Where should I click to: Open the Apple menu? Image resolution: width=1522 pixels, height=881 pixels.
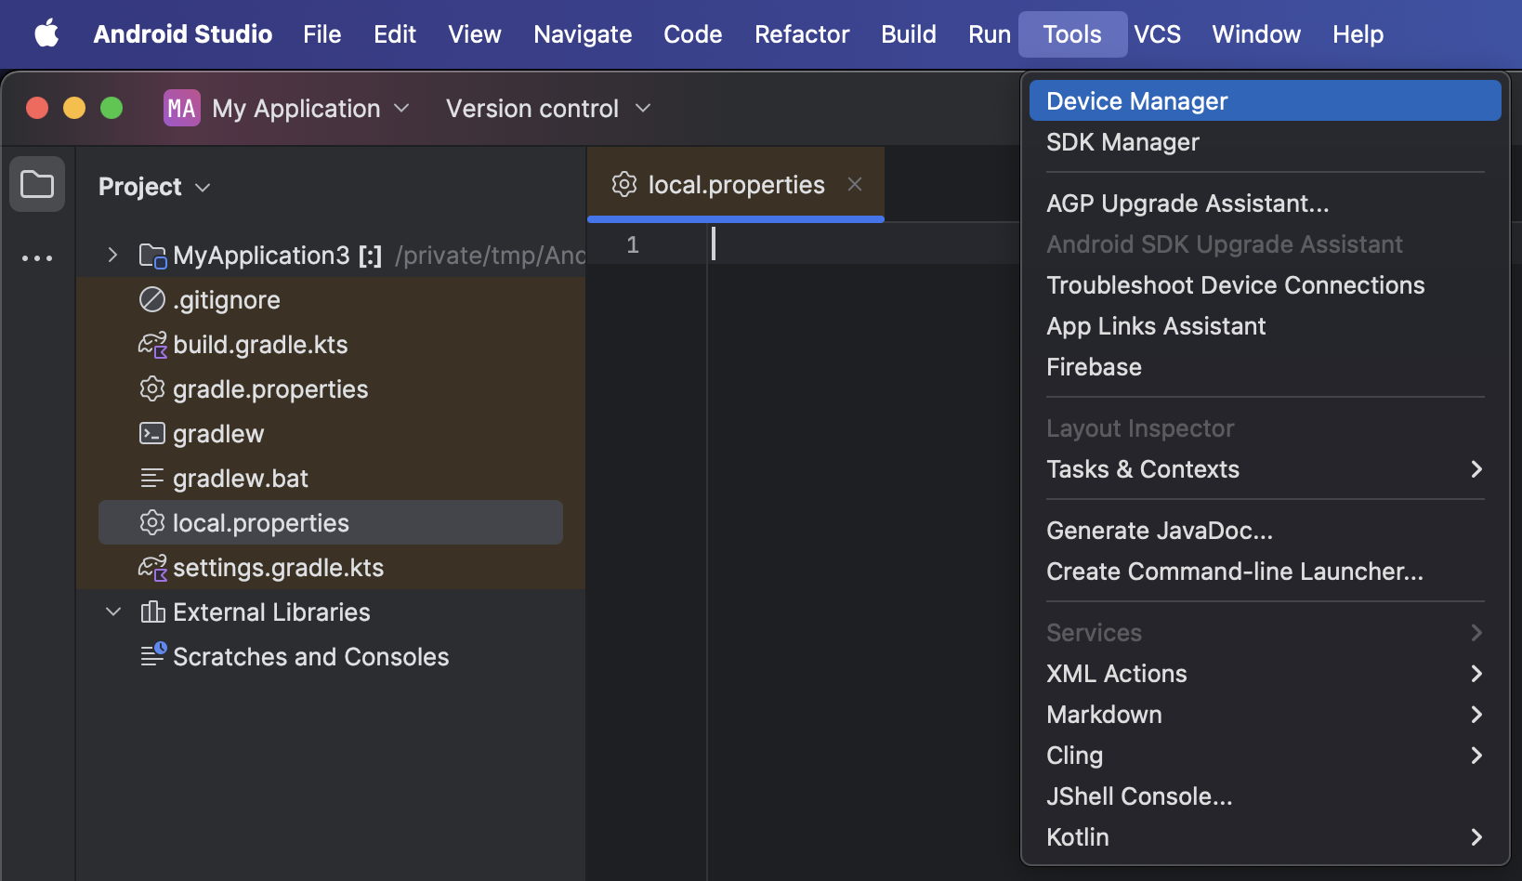pyautogui.click(x=46, y=34)
